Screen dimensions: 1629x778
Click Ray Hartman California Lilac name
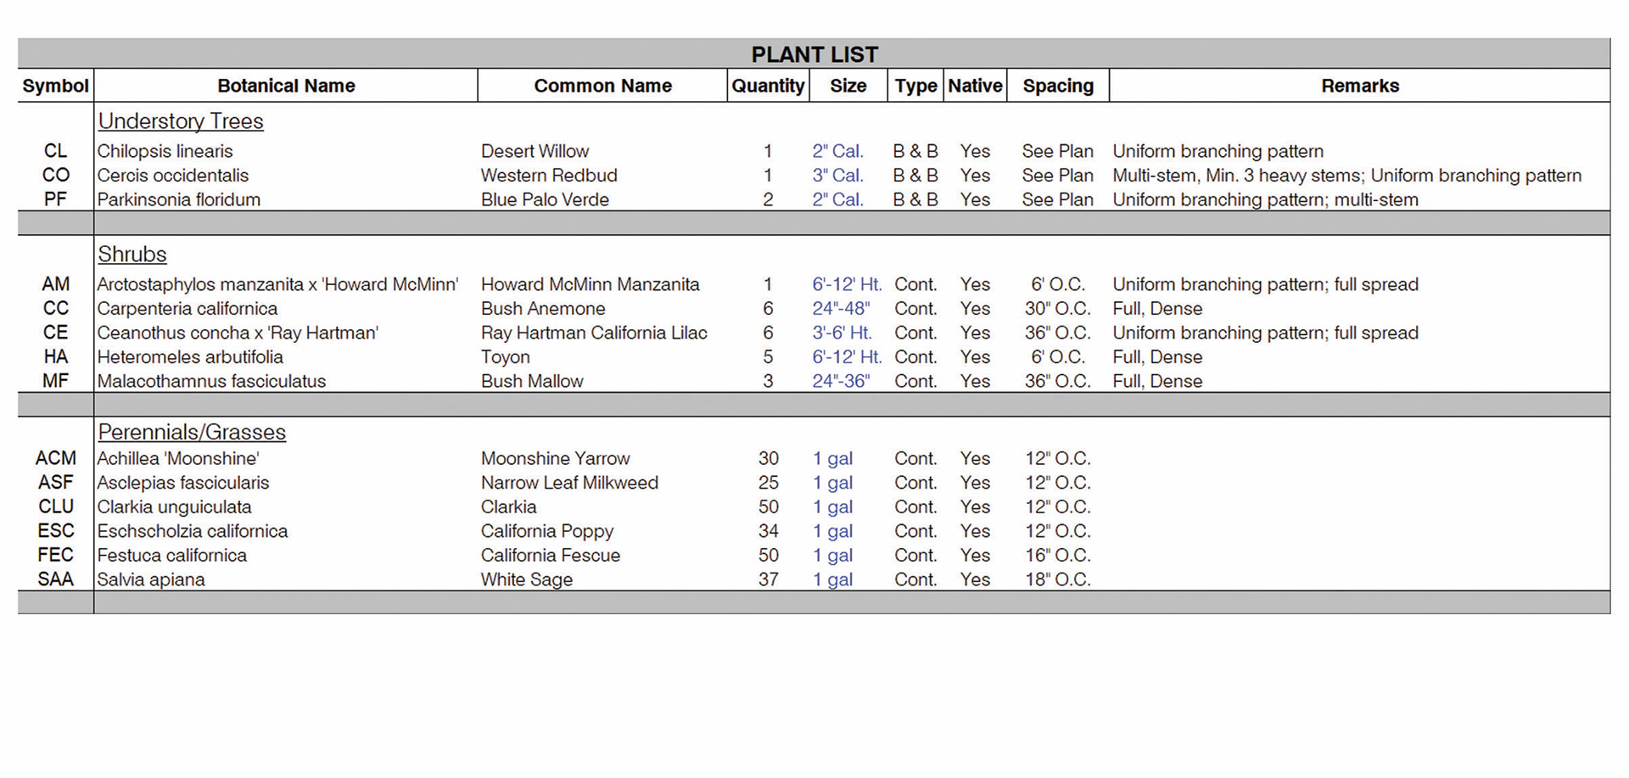594,333
